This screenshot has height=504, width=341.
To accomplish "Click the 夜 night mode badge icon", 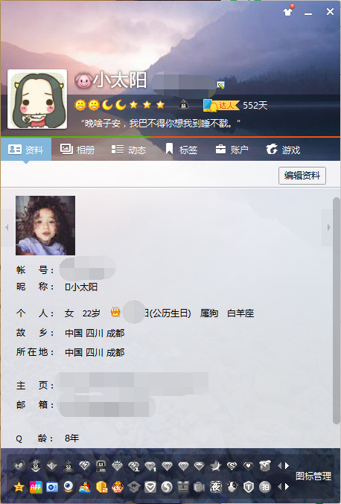I will (216, 488).
